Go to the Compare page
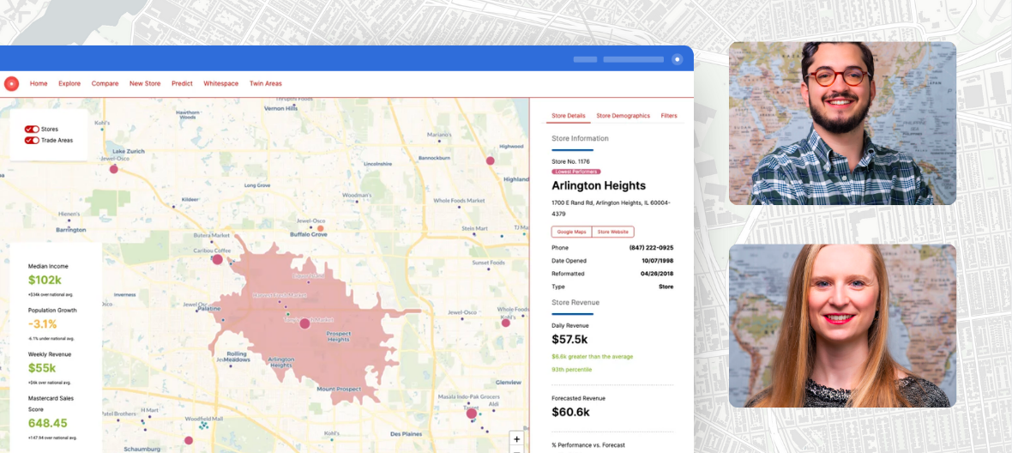 pyautogui.click(x=105, y=83)
